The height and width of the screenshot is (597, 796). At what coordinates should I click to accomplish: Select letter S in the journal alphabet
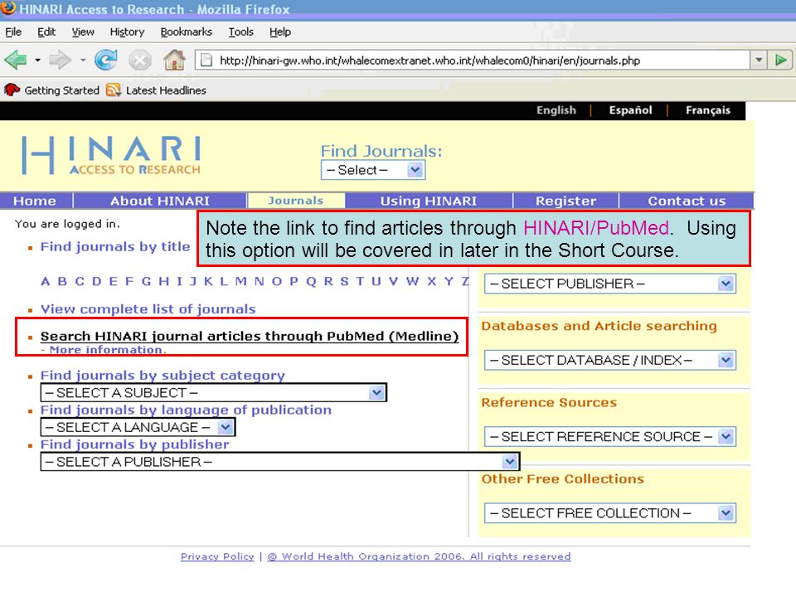coord(344,281)
